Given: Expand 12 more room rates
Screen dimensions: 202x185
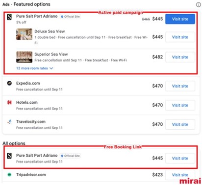Looking at the screenshot, I should point(32,68).
